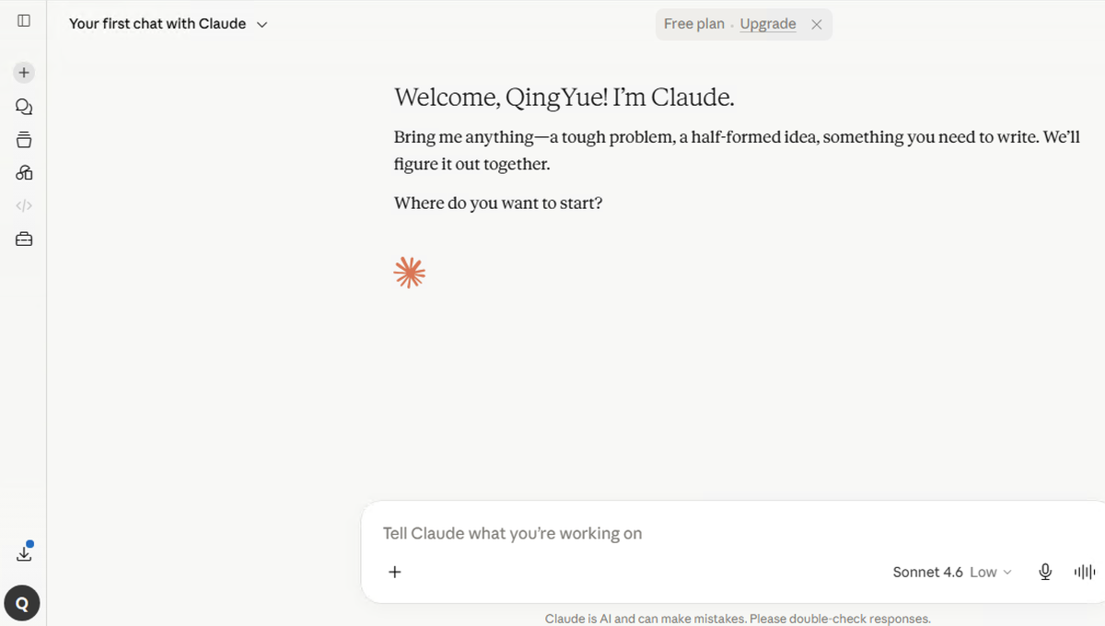Open the Projects stacked-box icon
1105x626 pixels.
tap(24, 140)
